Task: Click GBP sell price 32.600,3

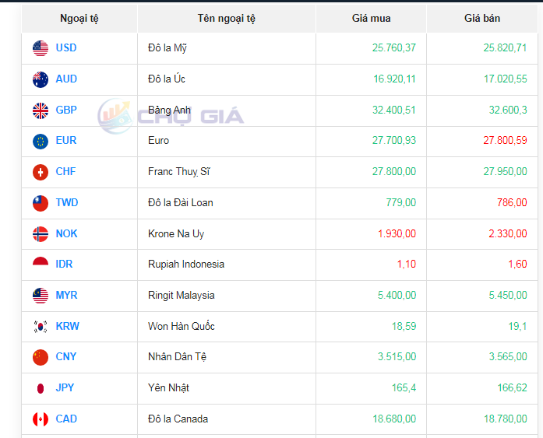Action: (508, 110)
